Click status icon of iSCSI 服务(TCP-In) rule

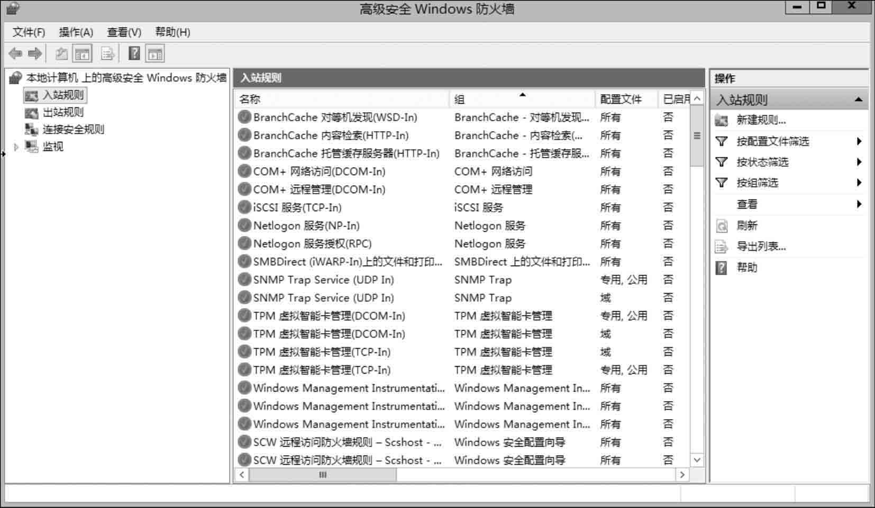pos(244,207)
